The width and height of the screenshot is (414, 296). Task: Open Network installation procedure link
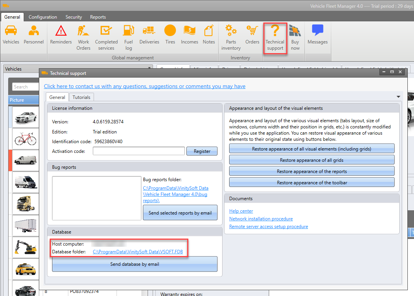(x=261, y=219)
